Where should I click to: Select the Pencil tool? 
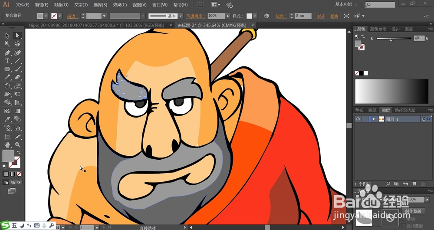pos(7,77)
